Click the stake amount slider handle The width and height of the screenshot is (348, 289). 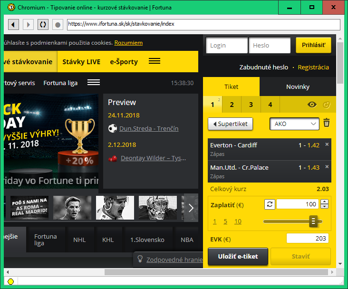click(x=313, y=221)
